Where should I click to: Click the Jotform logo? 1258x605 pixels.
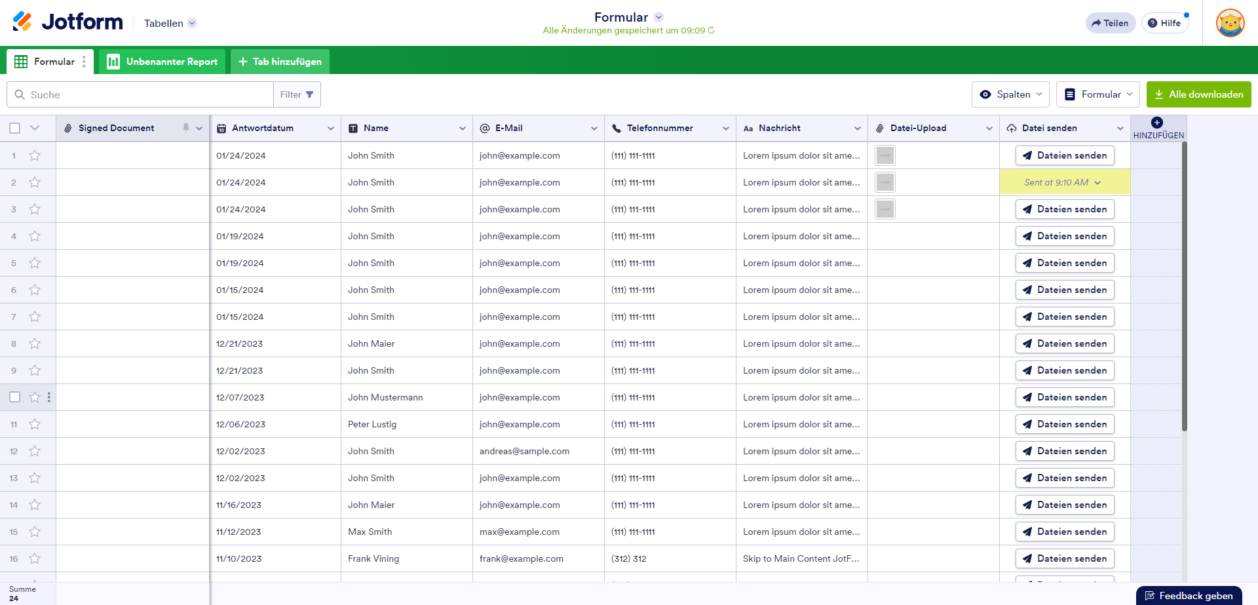pyautogui.click(x=67, y=22)
